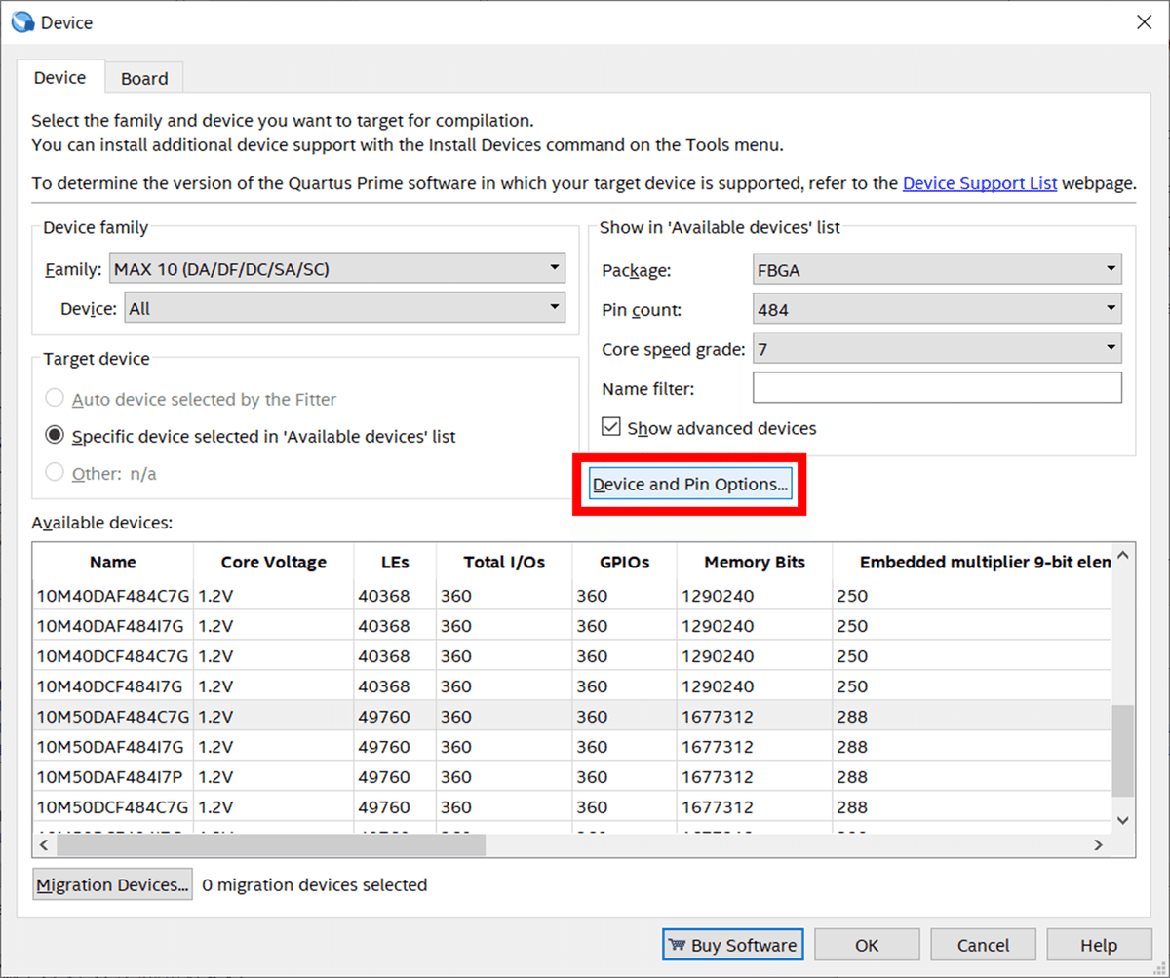Click the vertical scrollbar up arrow in devices list
This screenshot has width=1170, height=978.
pyautogui.click(x=1123, y=556)
